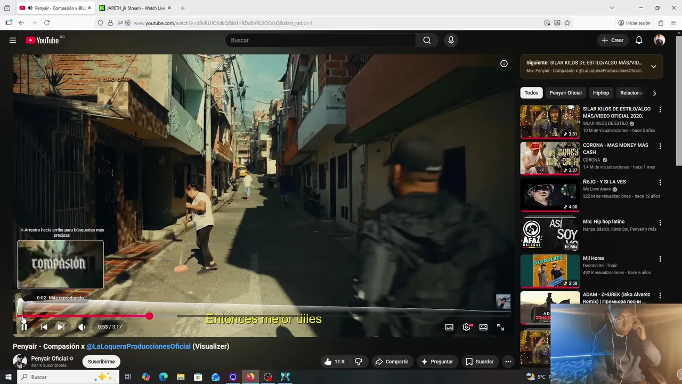The image size is (682, 384).
Task: Select the Relacionados filter chip
Action: [x=632, y=93]
